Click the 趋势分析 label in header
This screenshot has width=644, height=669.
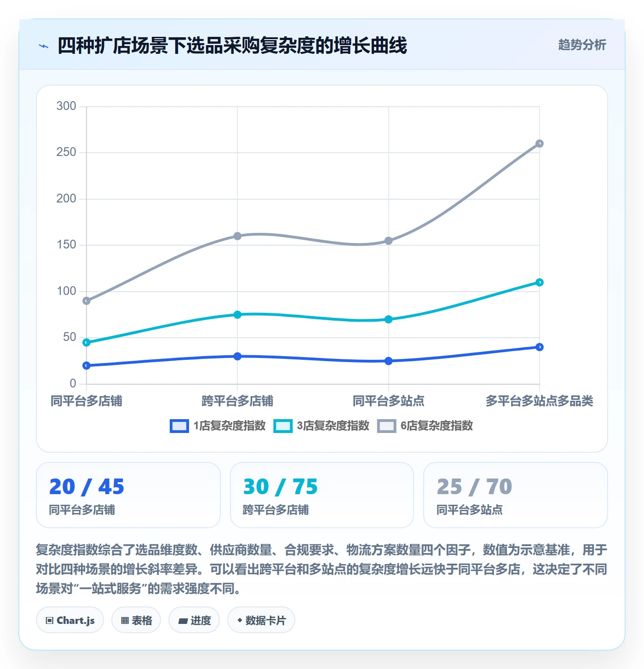click(582, 45)
